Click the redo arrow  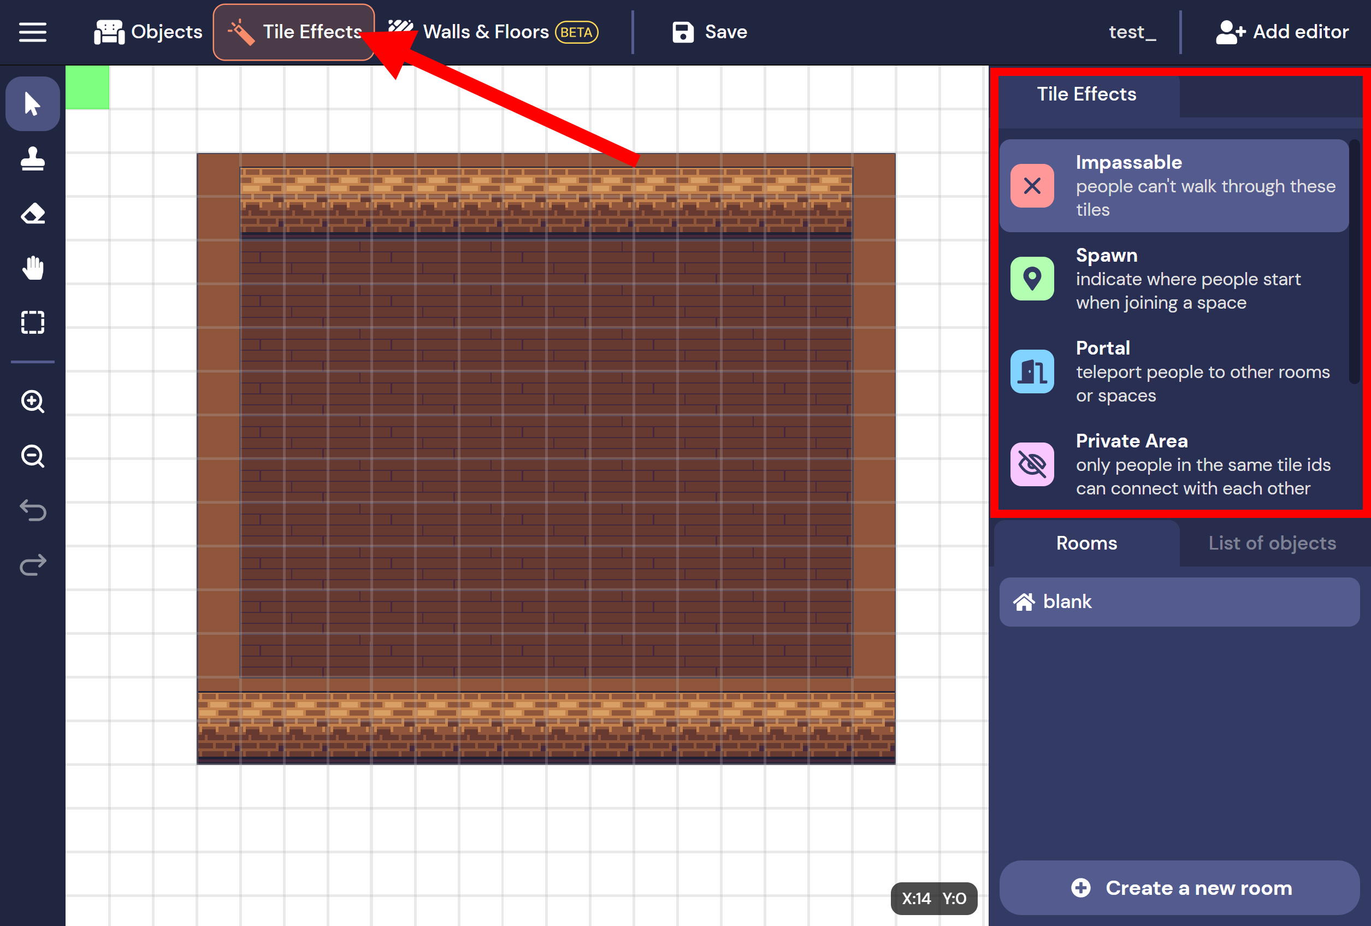32,565
